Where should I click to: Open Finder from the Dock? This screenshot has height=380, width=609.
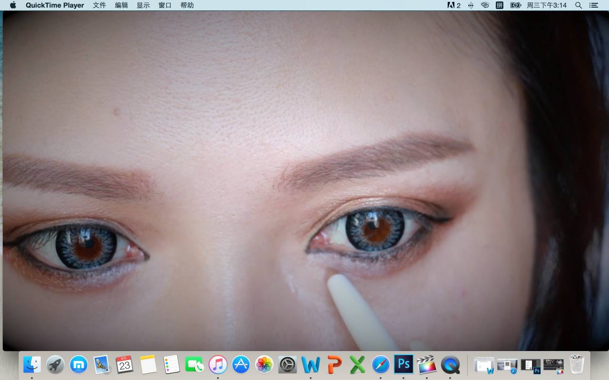click(32, 365)
